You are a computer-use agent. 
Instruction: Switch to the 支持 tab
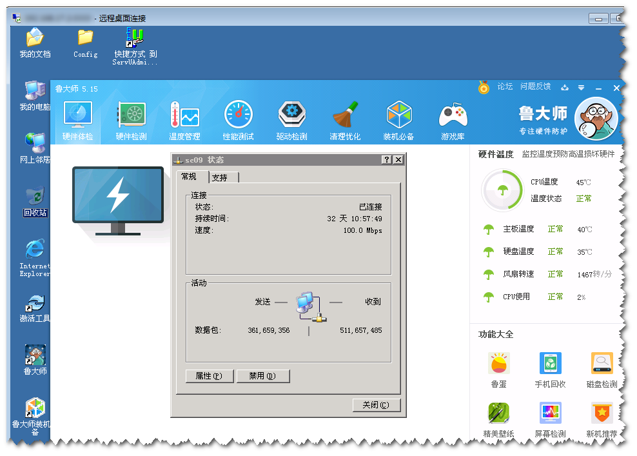pyautogui.click(x=220, y=177)
